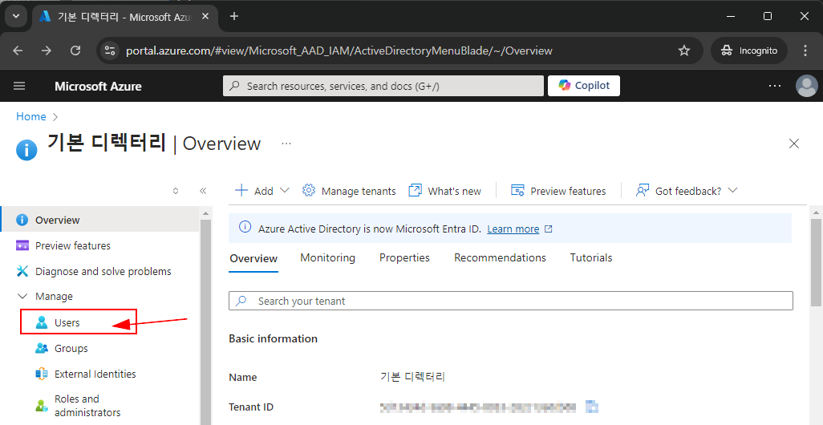Switch to the Monitoring tab
Screen dimensions: 823x425
(327, 257)
